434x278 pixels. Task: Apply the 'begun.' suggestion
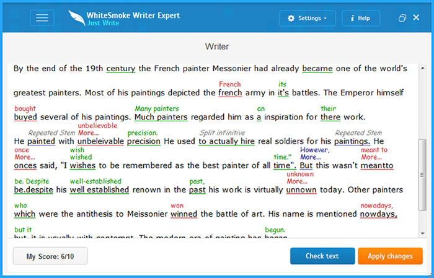click(x=275, y=230)
